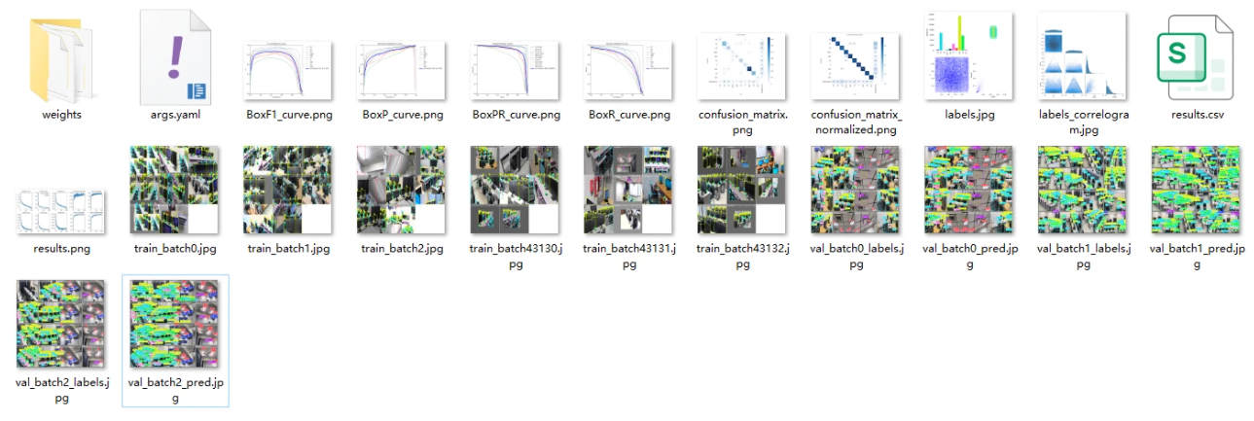Click the 'train_batch2.jpg' file name
Screen dimensions: 1254x421
coord(403,249)
